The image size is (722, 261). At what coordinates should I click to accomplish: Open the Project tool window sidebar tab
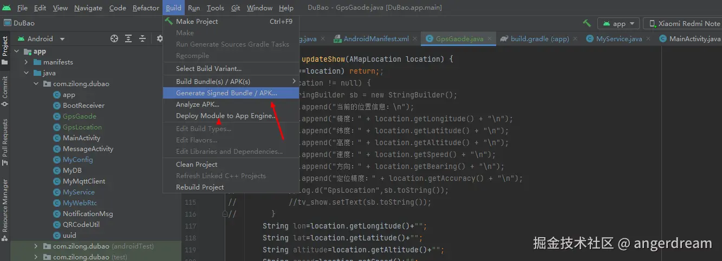(x=5, y=51)
